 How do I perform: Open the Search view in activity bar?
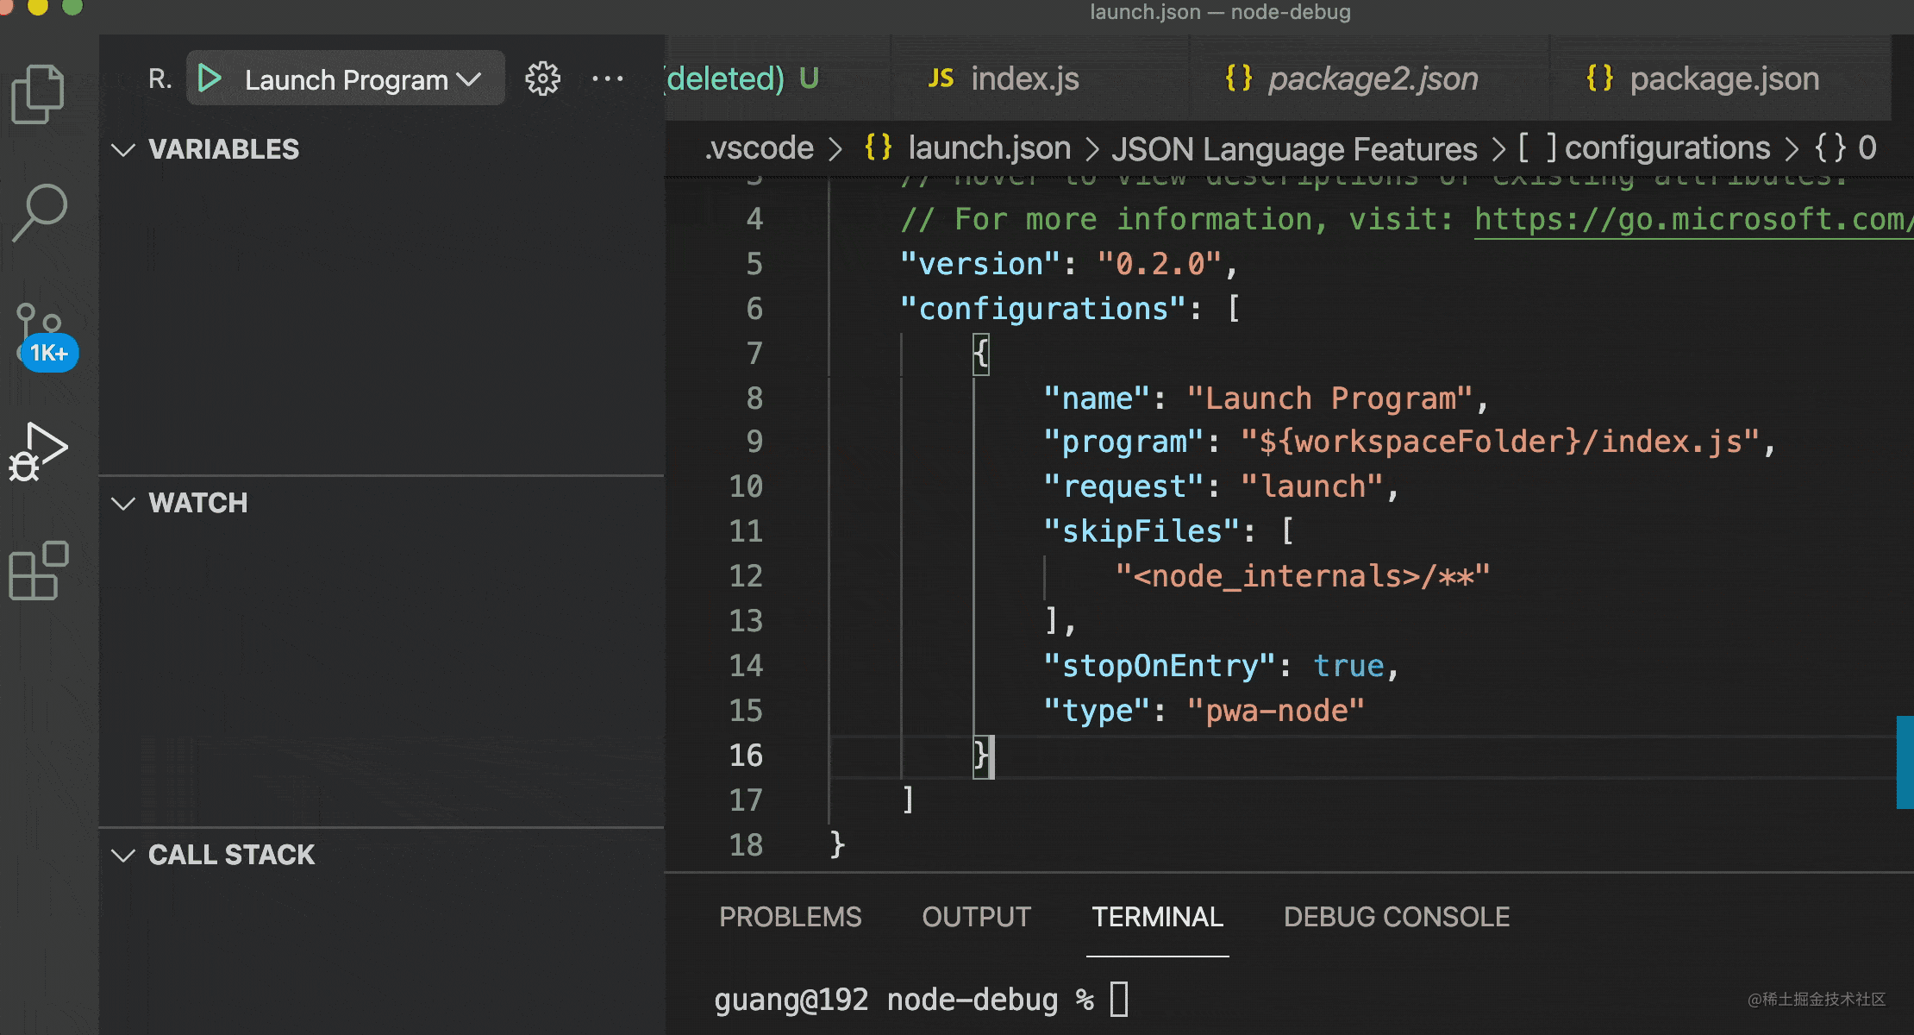click(39, 212)
